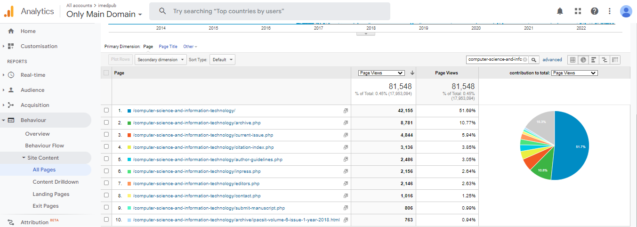The width and height of the screenshot is (637, 227).
Task: Switch to the data table view icon
Action: pos(572,60)
